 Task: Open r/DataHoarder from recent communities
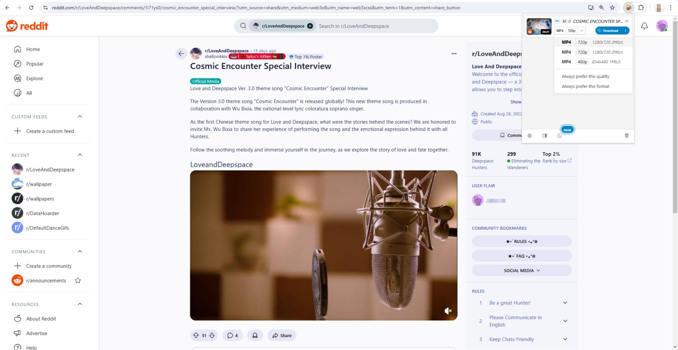[x=42, y=213]
